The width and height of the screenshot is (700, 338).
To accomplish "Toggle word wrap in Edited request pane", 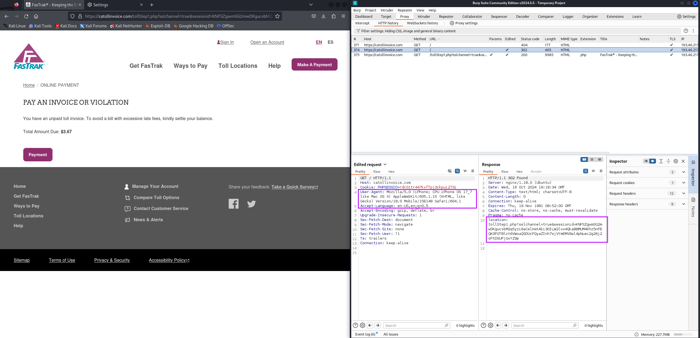I will point(457,171).
